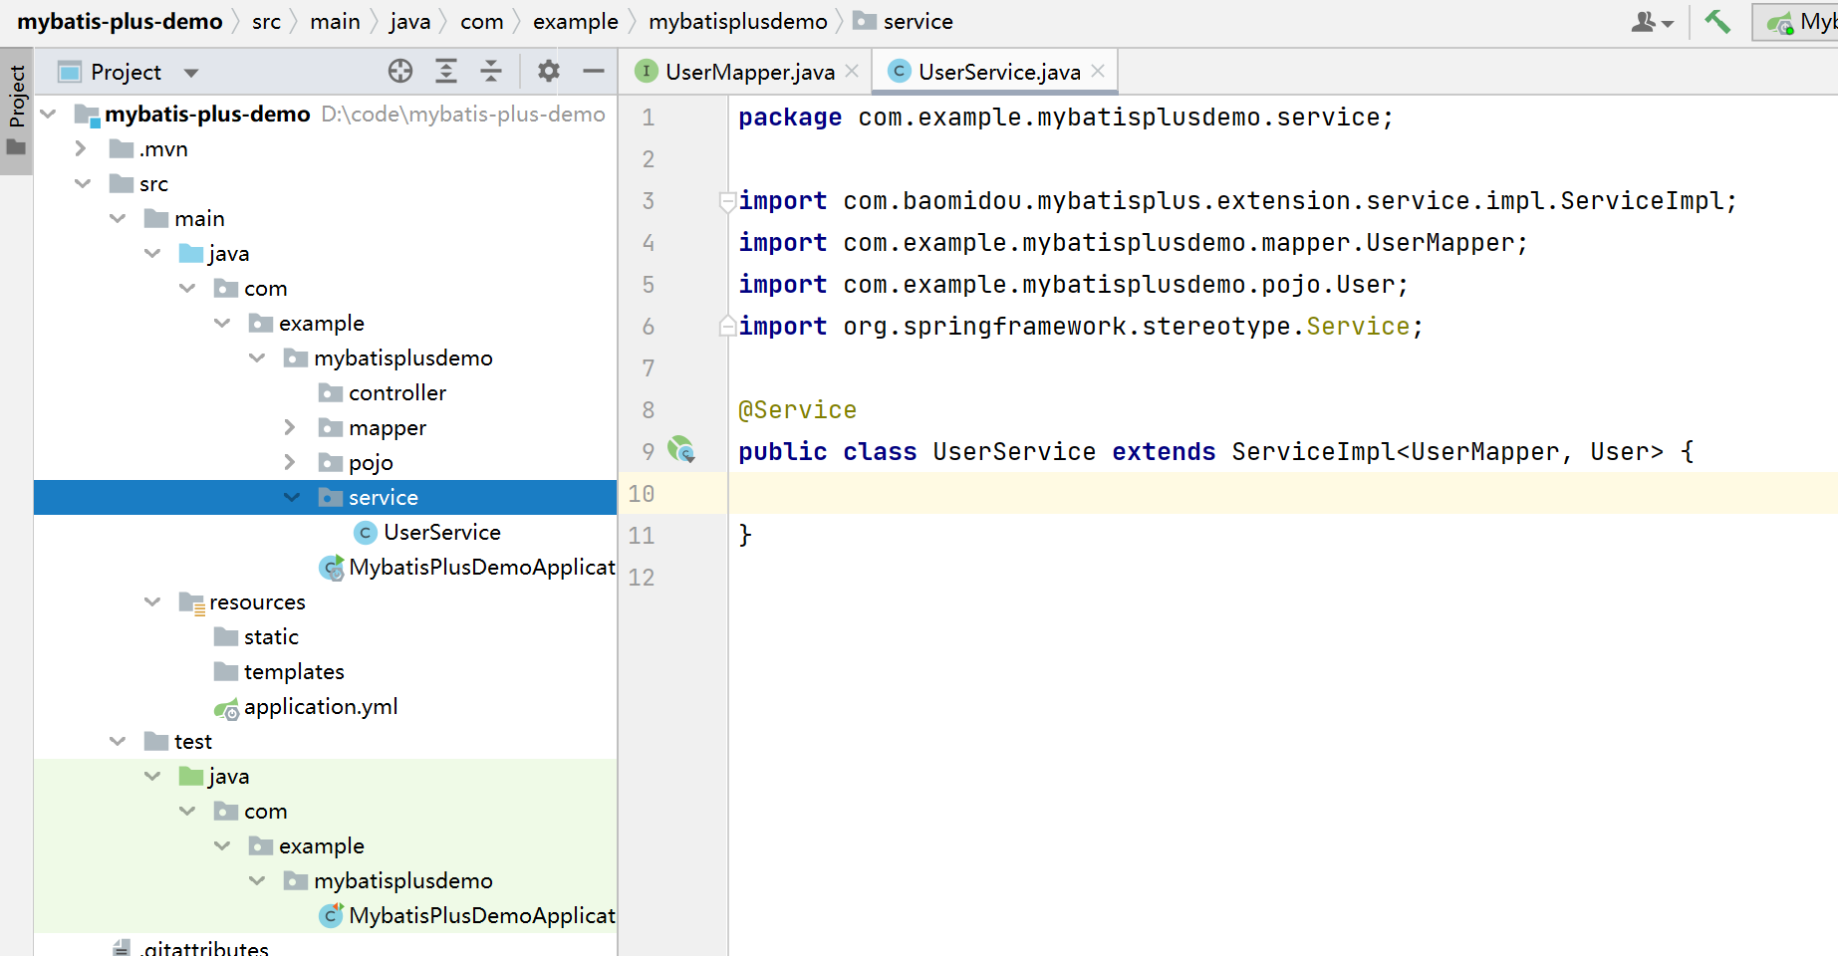Image resolution: width=1838 pixels, height=956 pixels.
Task: Click the Spring bean gutter icon on line 9
Action: pos(681,450)
